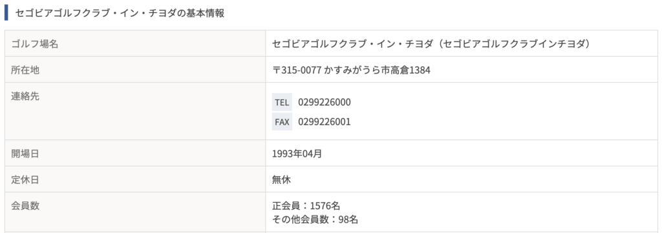Click the 開場日 row label
Viewport: 662px width, 233px height.
click(25, 154)
